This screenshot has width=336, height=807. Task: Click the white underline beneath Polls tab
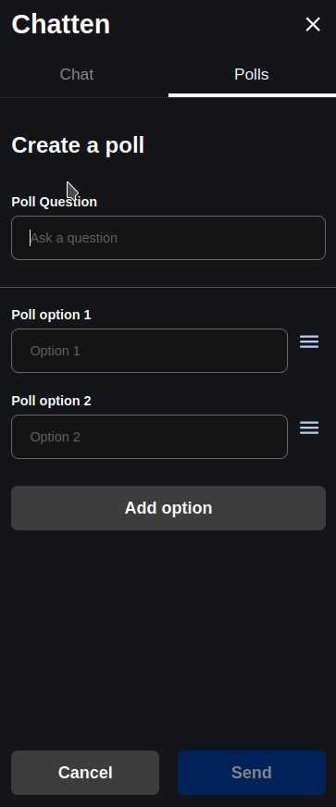point(252,95)
